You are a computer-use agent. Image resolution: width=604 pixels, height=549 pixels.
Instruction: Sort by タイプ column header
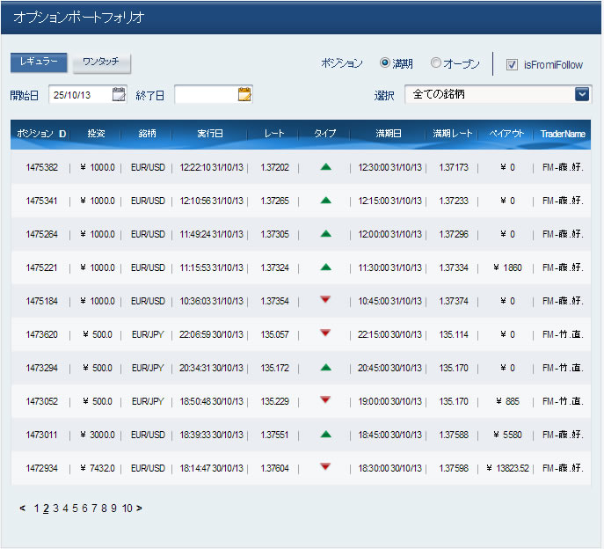pos(324,134)
